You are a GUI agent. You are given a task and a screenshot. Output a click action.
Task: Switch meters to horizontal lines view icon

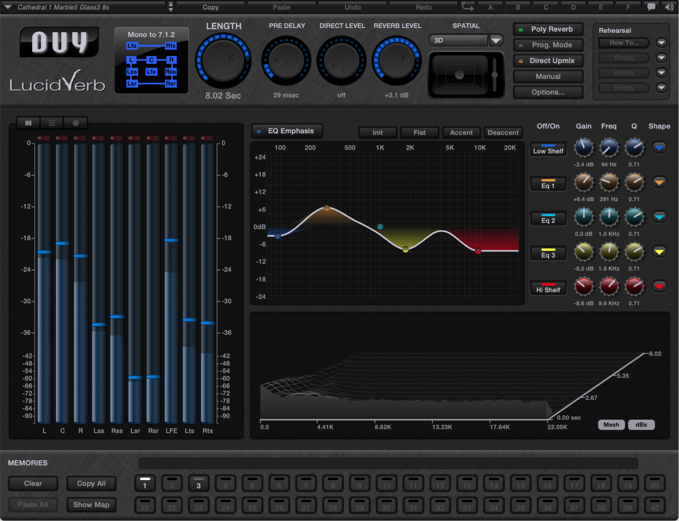pyautogui.click(x=52, y=123)
